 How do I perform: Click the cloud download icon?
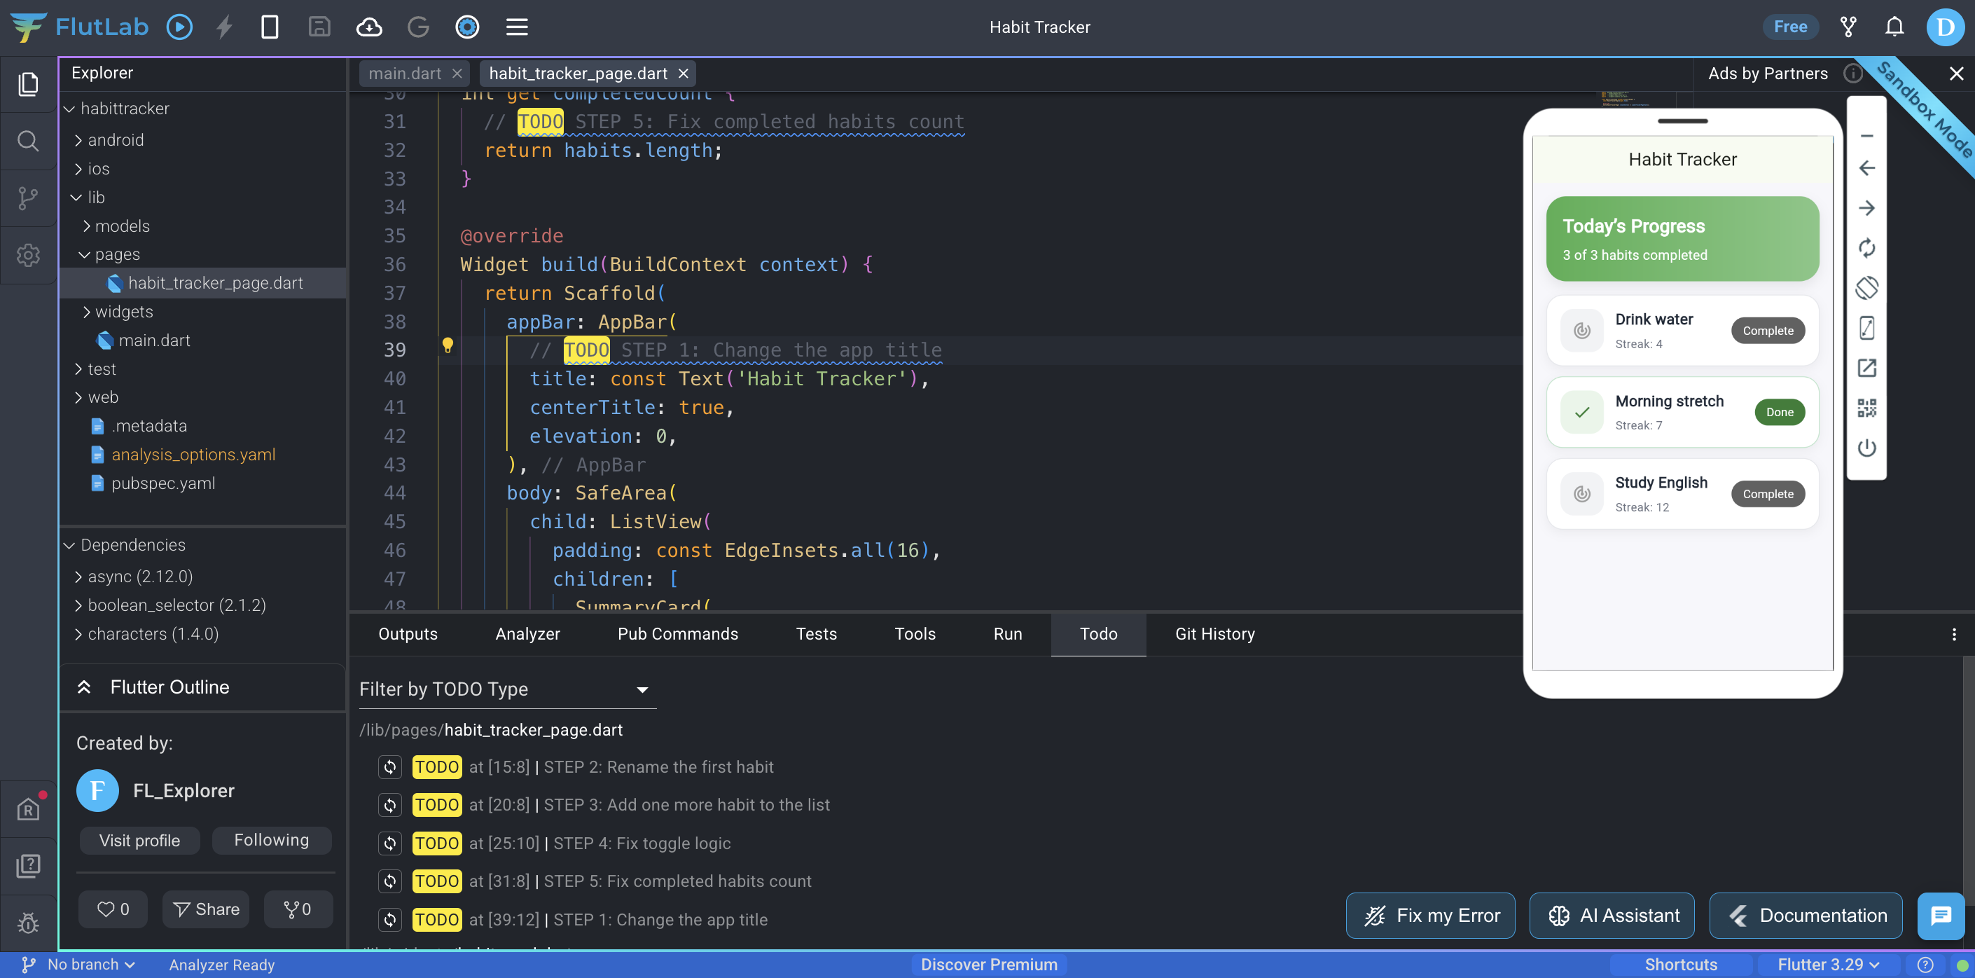(369, 27)
